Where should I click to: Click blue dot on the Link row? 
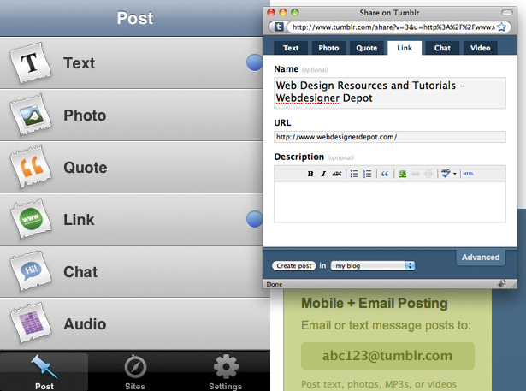255,220
